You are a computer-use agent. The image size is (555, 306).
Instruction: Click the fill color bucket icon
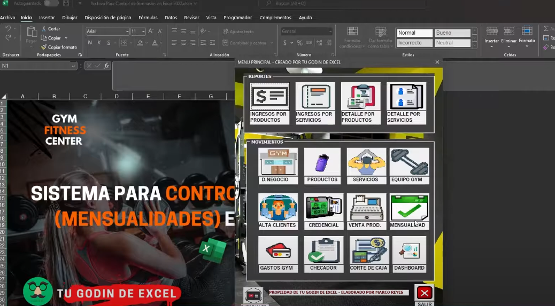140,43
